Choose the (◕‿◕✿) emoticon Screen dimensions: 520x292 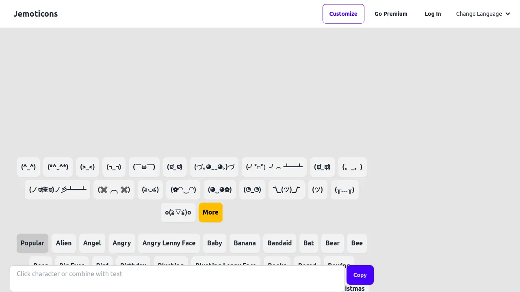220,190
